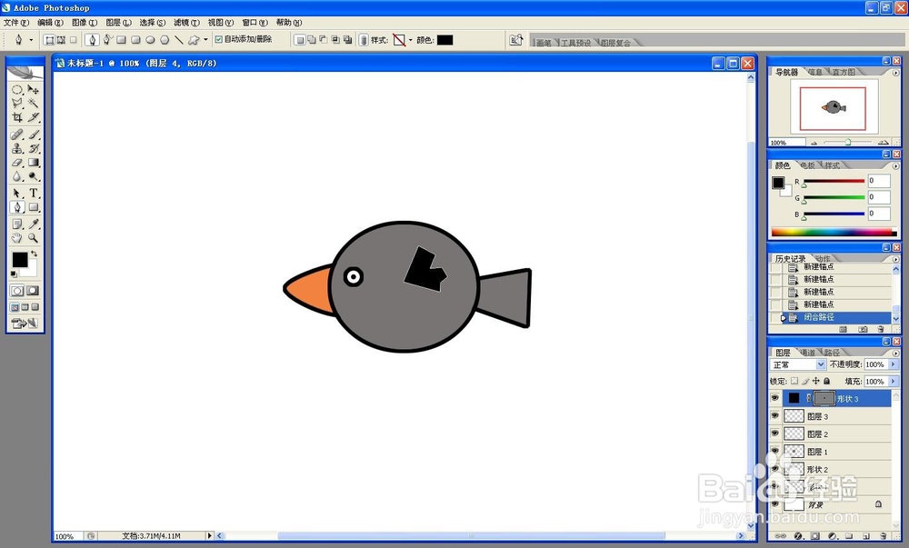Click the color spectrum ramp
The width and height of the screenshot is (909, 548).
point(834,233)
